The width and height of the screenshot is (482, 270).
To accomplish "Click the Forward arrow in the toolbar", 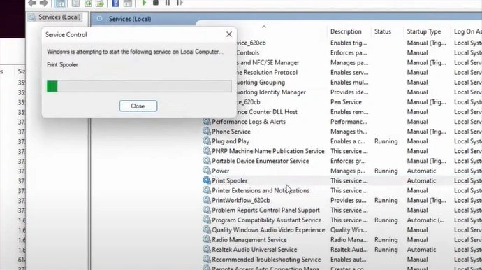I will pos(43,3).
